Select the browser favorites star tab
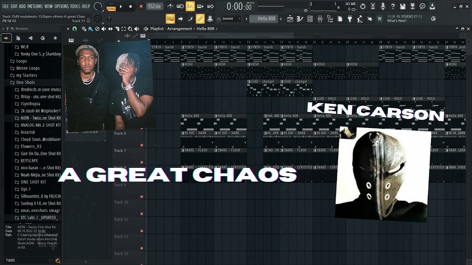Image resolution: width=472 pixels, height=265 pixels. click(55, 38)
